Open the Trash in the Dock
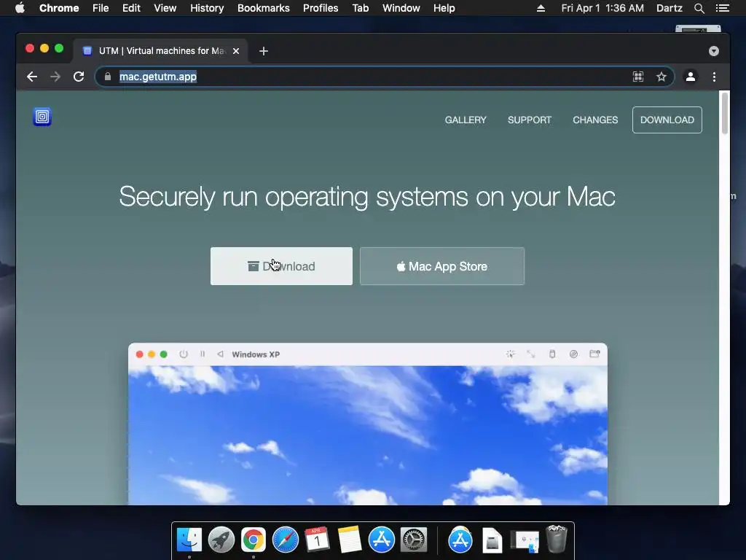Screen dimensions: 746x560 click(x=557, y=539)
